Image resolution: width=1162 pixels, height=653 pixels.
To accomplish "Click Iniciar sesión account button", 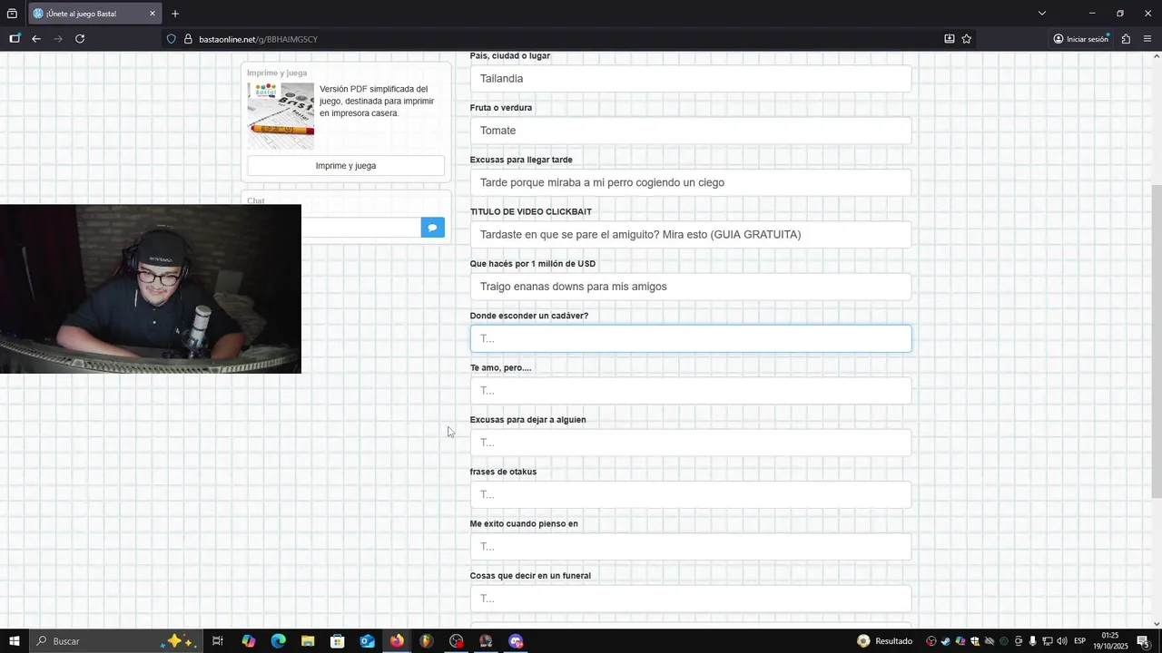I will point(1081,39).
